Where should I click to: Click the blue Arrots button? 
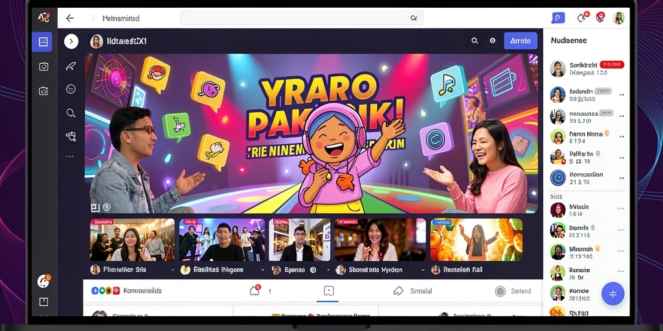point(521,41)
